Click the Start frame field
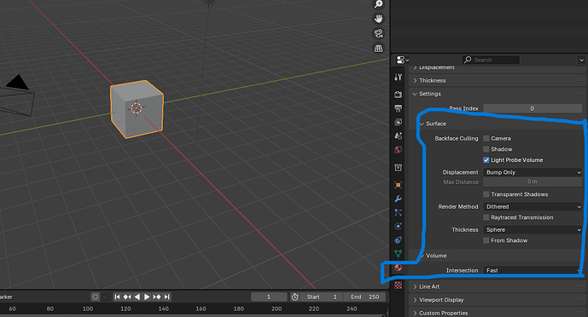The height and width of the screenshot is (317, 588). pos(322,297)
